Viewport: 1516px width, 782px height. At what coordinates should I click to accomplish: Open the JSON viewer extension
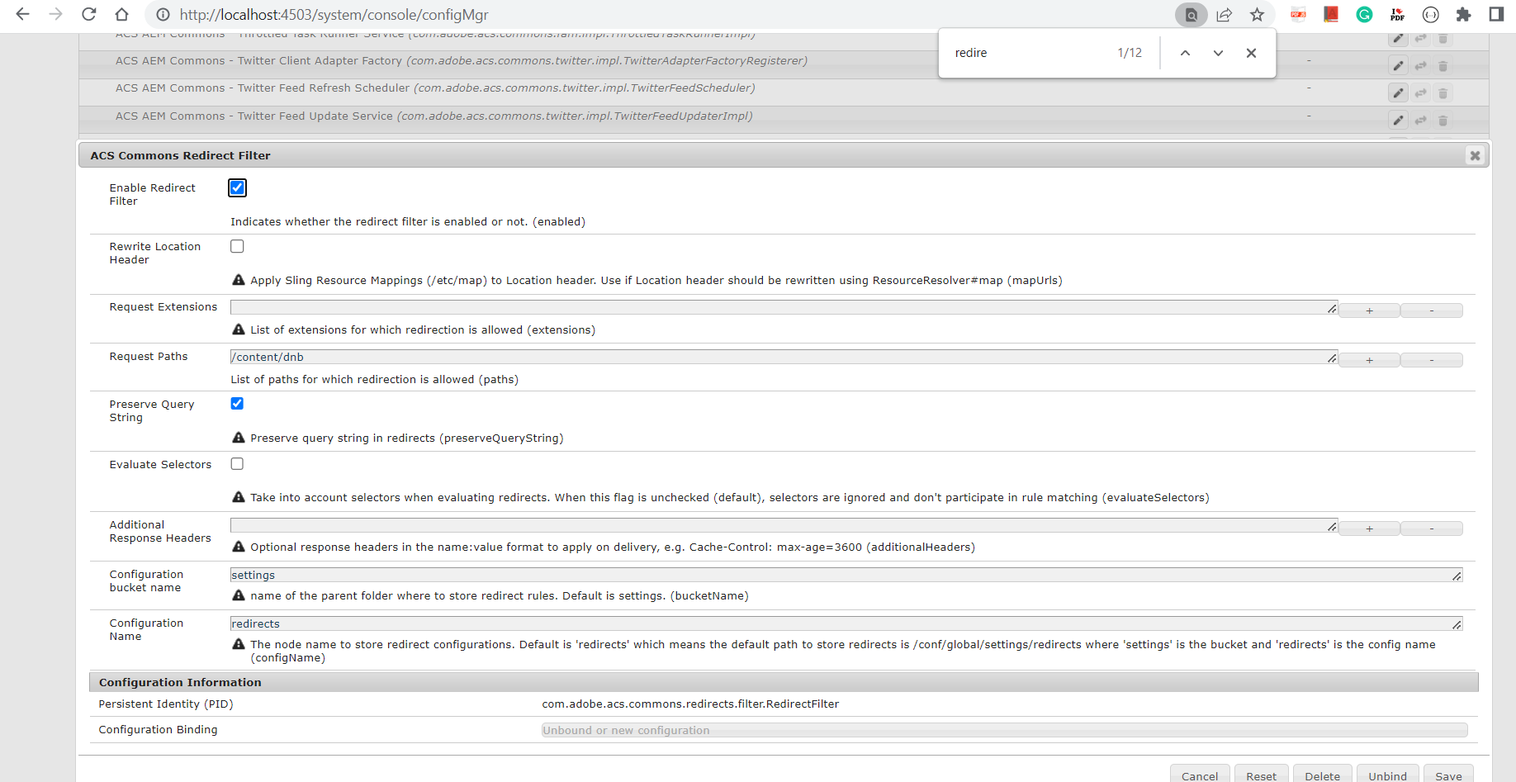click(1431, 14)
